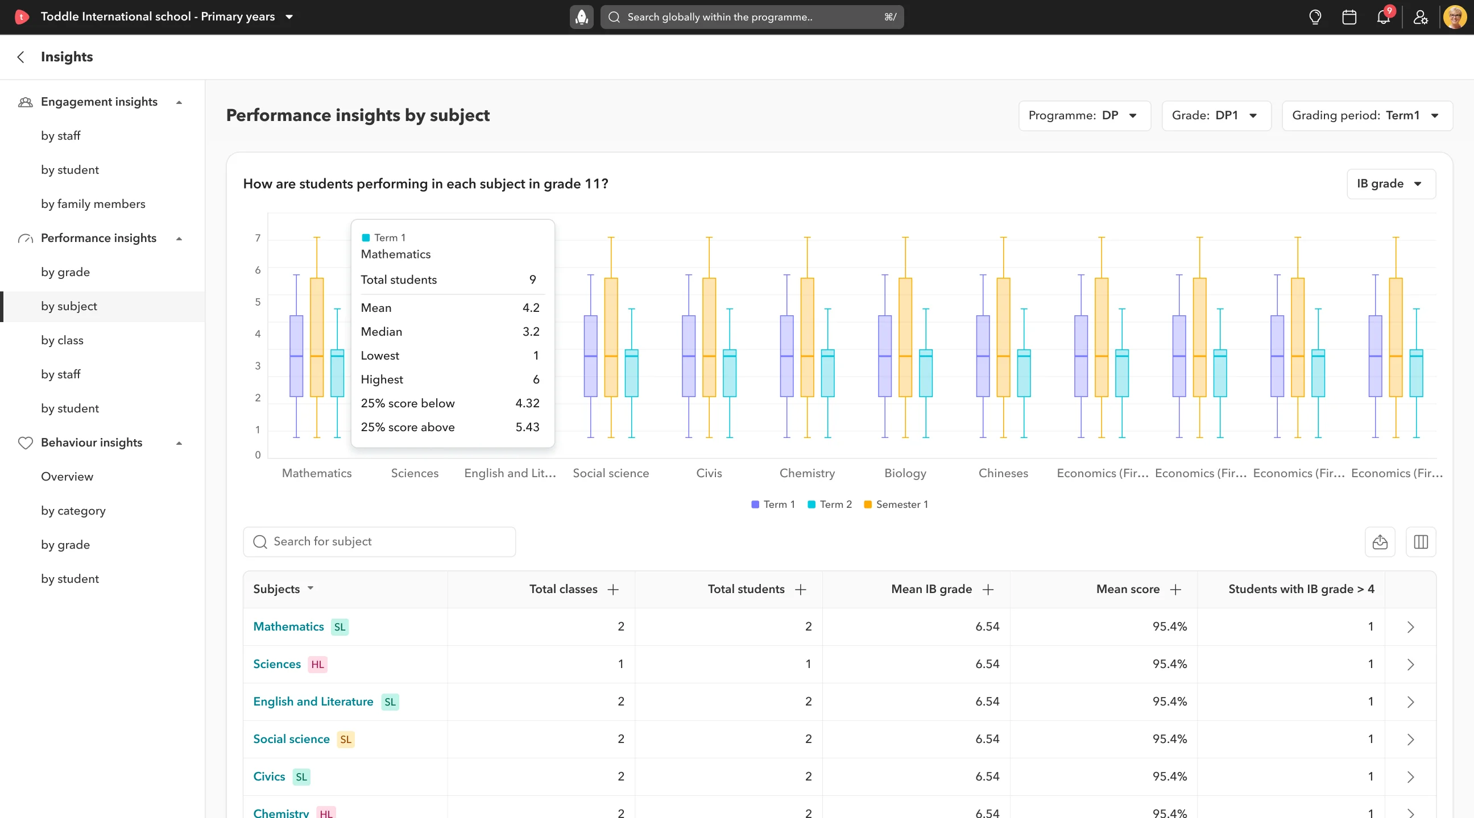Collapse the Performance insights section

coord(179,239)
